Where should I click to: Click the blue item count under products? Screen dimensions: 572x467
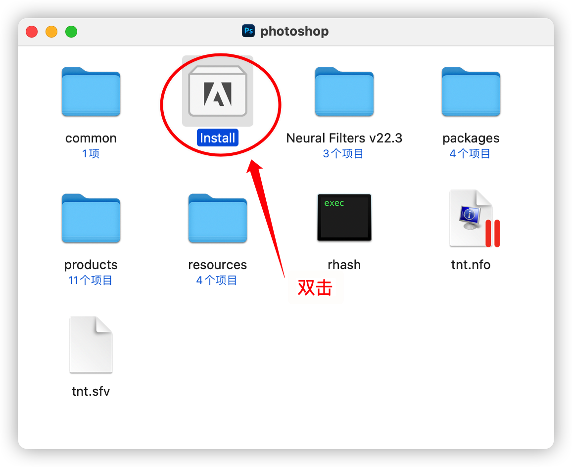pos(91,280)
